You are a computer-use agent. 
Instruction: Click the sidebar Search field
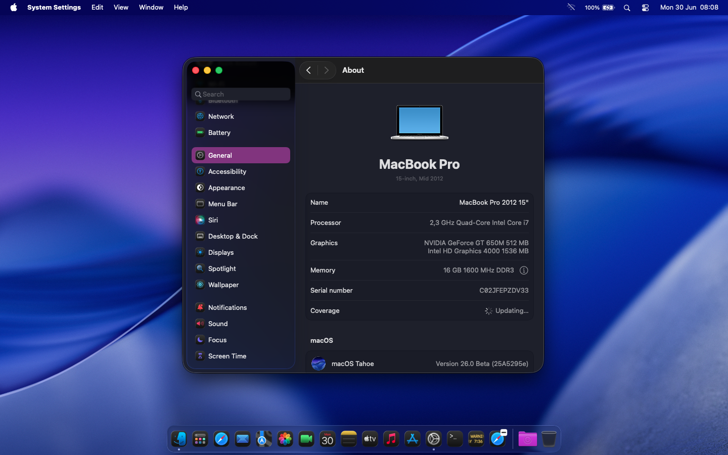[x=241, y=94]
